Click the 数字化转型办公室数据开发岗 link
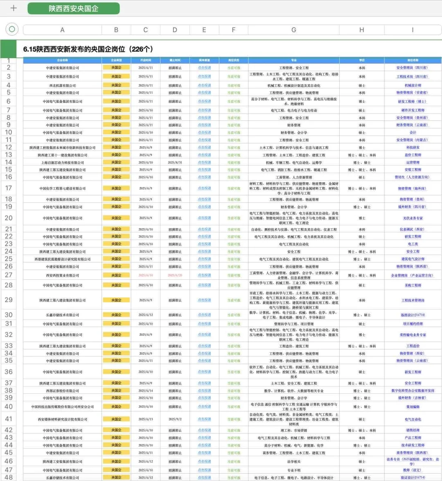Viewport: 442px width, 481px height. tap(412, 390)
